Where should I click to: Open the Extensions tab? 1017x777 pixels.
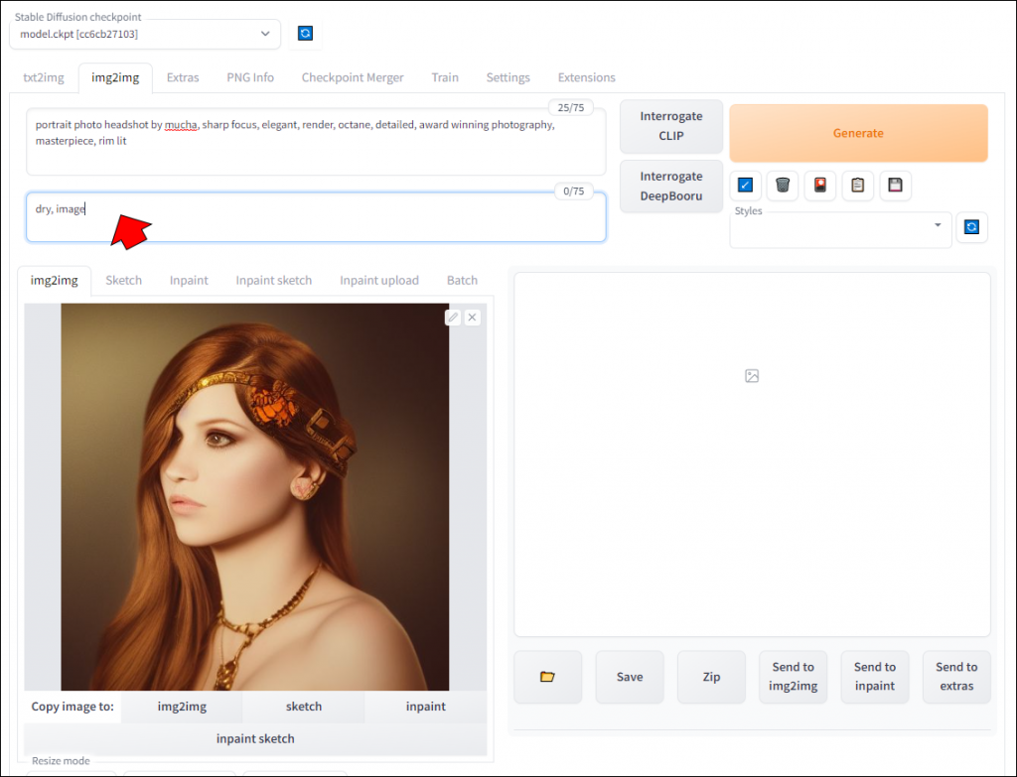[x=586, y=77]
